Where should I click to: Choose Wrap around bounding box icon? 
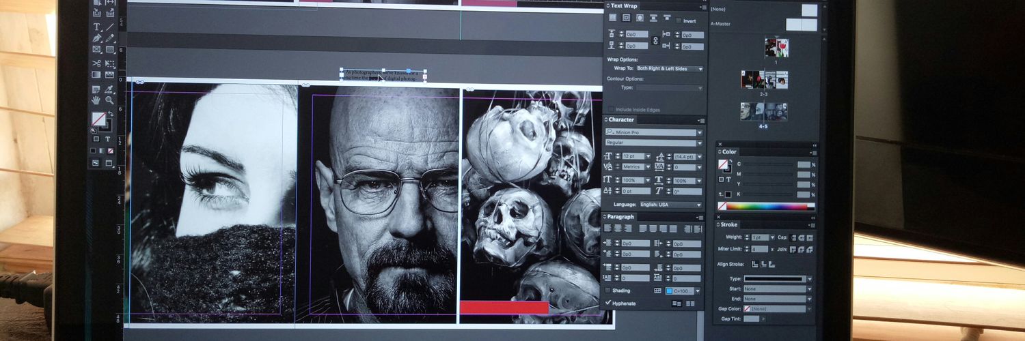[x=626, y=18]
